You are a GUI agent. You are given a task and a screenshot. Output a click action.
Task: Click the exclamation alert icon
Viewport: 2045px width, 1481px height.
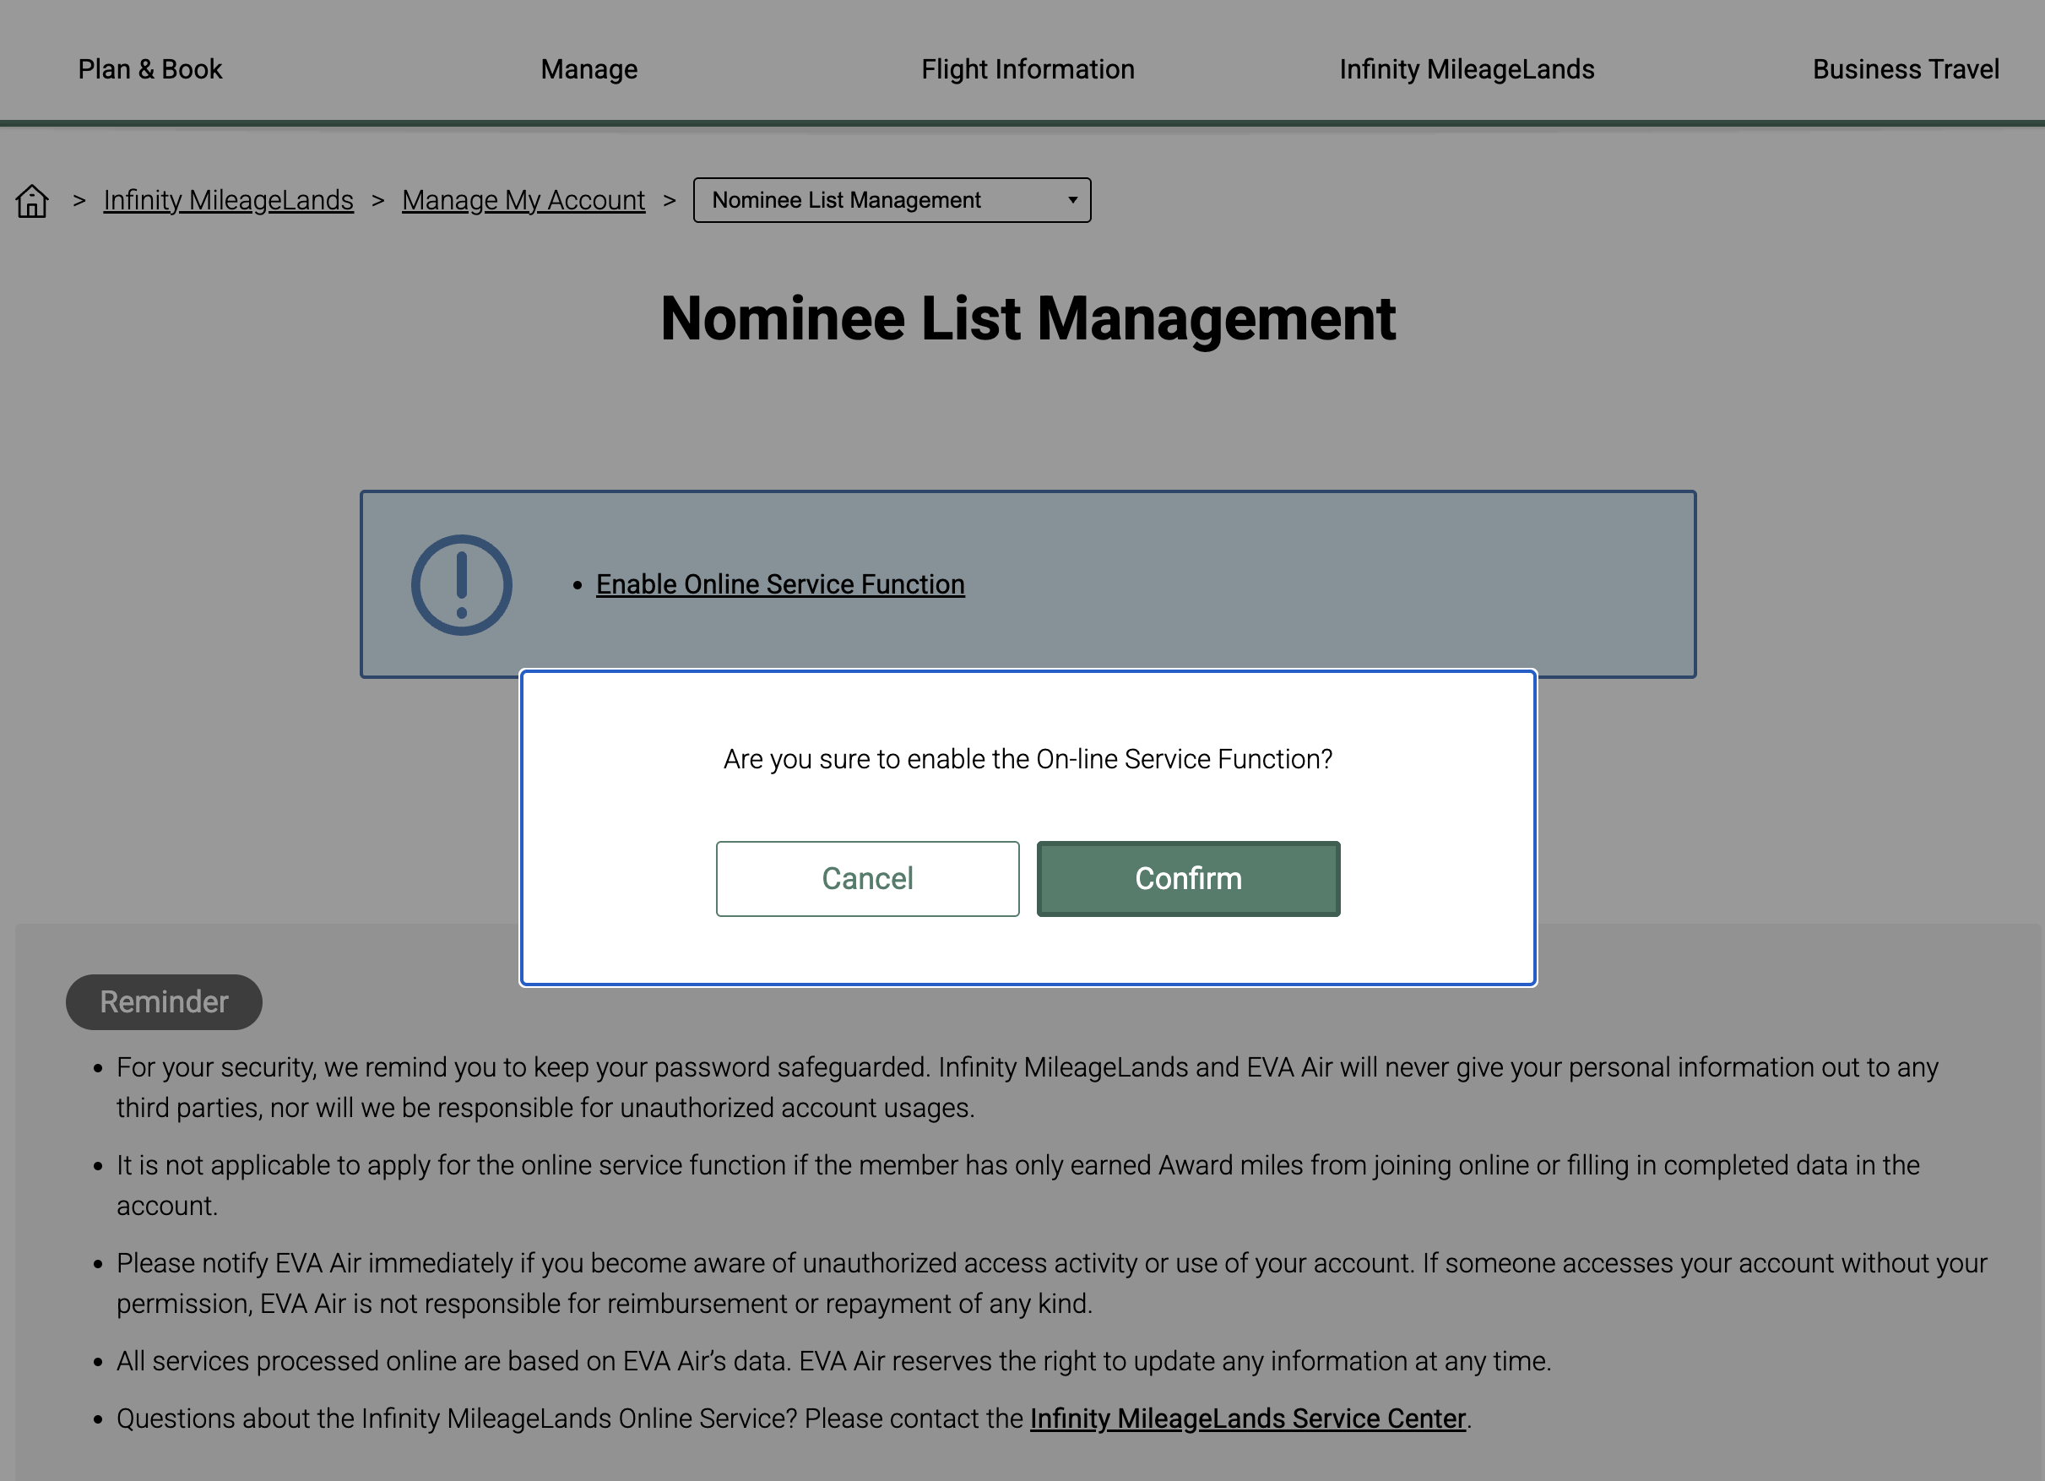tap(462, 584)
